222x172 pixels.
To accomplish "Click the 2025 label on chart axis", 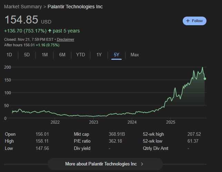I will (x=171, y=122).
